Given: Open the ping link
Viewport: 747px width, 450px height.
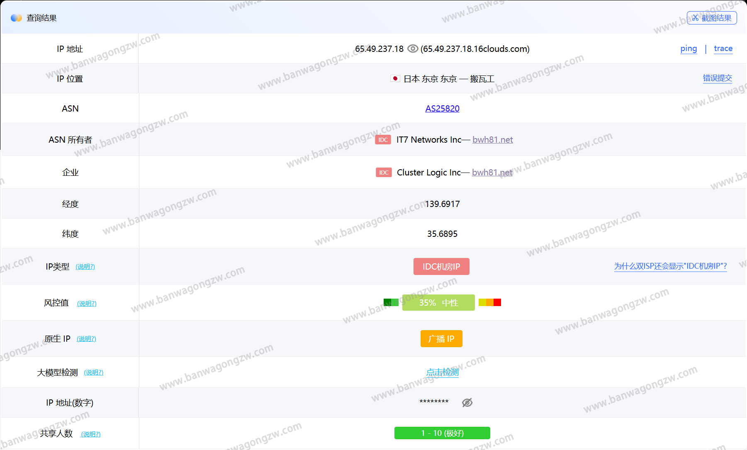Looking at the screenshot, I should [x=689, y=49].
